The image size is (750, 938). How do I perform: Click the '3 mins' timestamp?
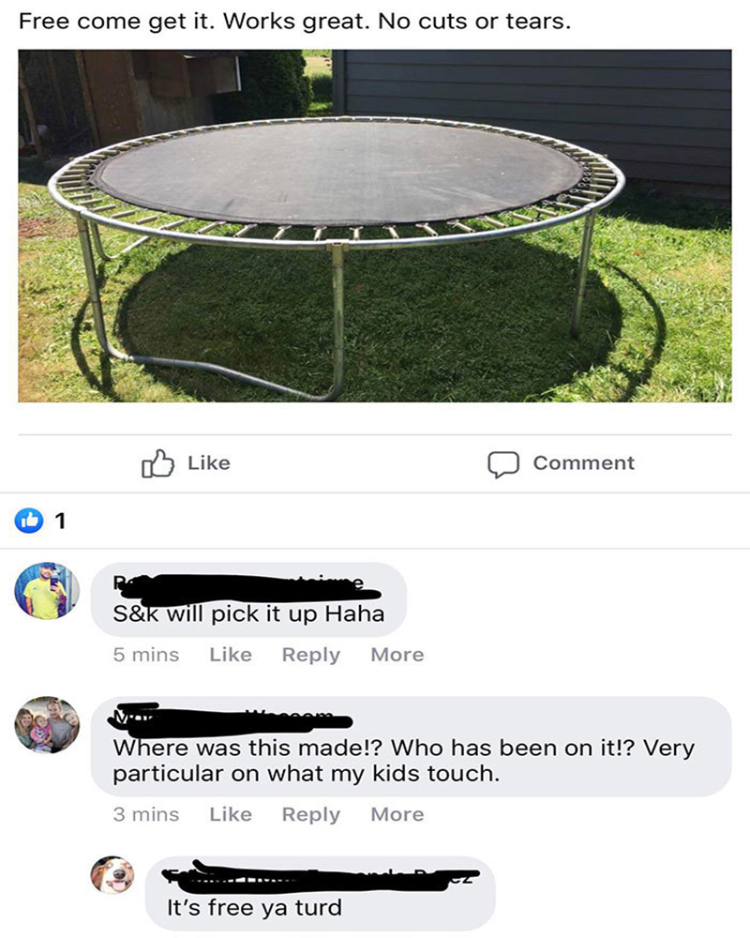click(x=146, y=814)
